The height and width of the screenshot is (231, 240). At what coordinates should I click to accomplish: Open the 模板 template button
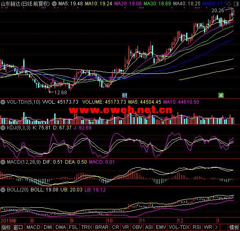234,227
